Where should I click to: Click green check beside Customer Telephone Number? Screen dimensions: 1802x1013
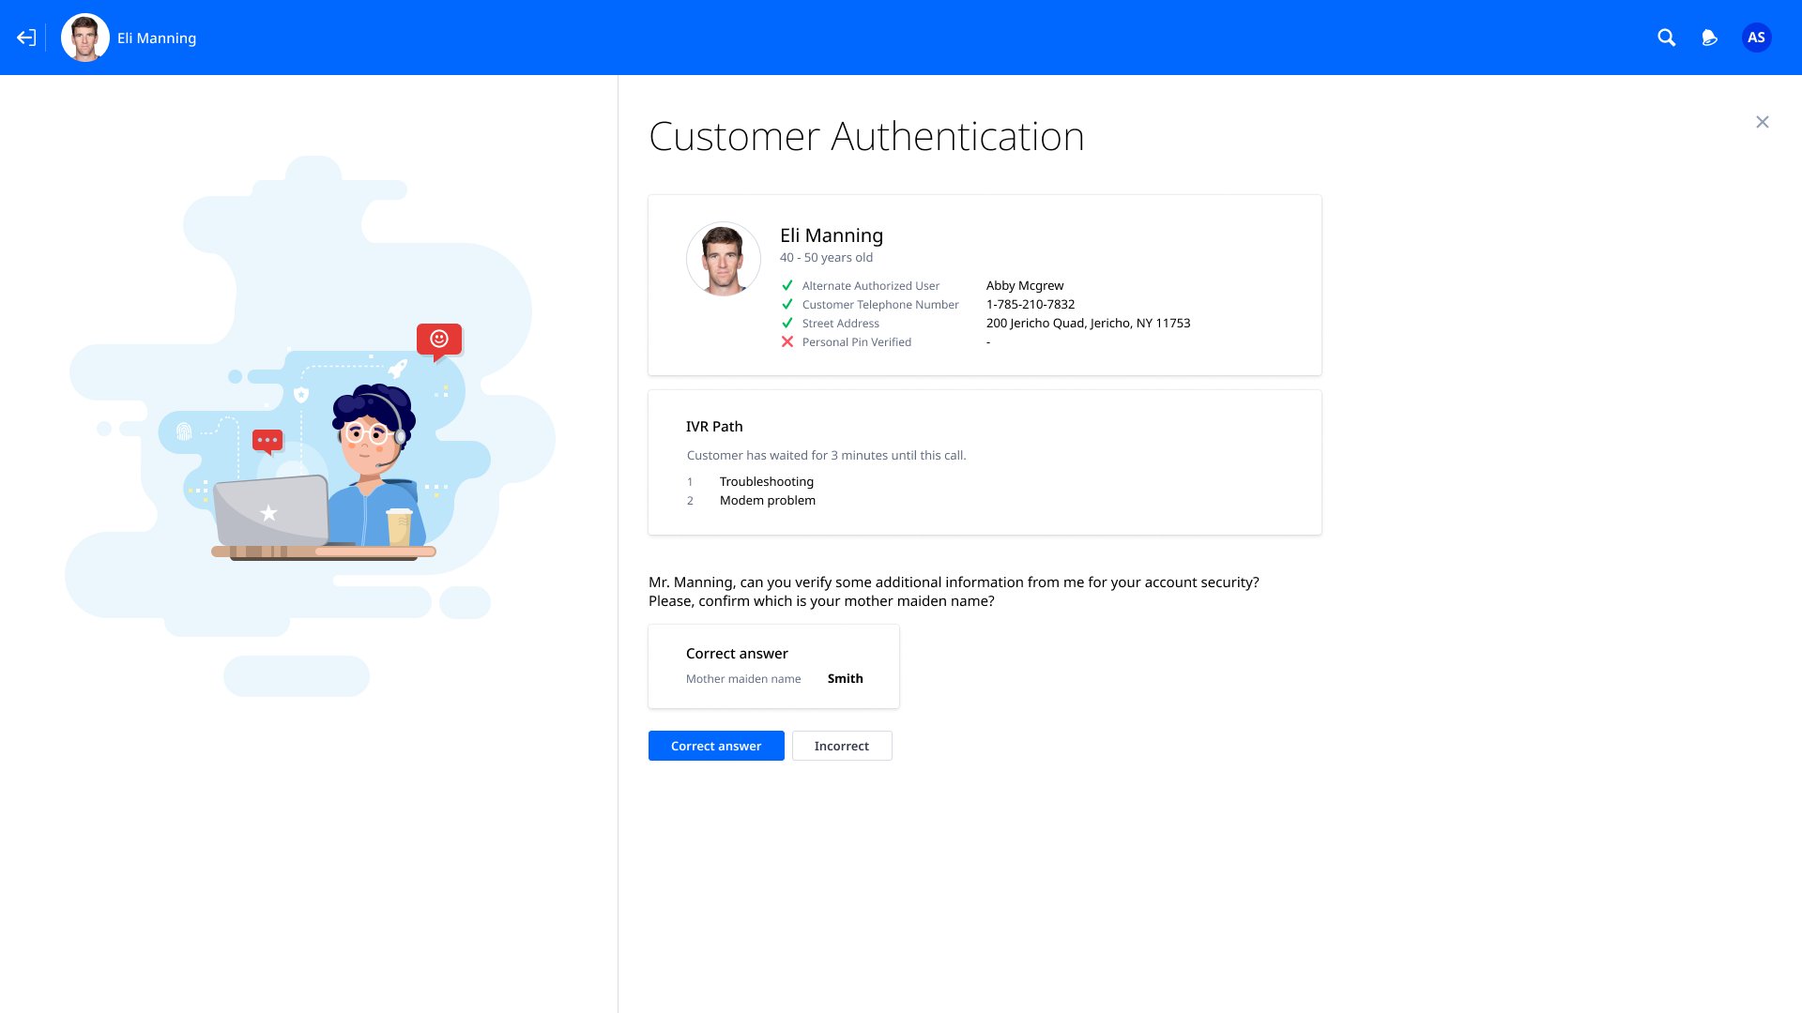787,304
